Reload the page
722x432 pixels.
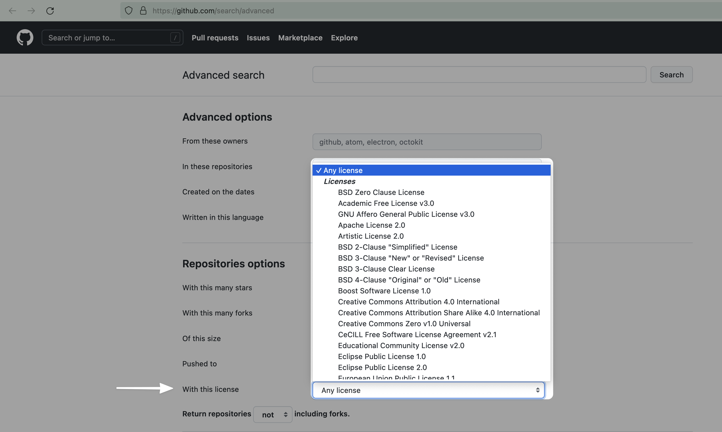tap(50, 11)
